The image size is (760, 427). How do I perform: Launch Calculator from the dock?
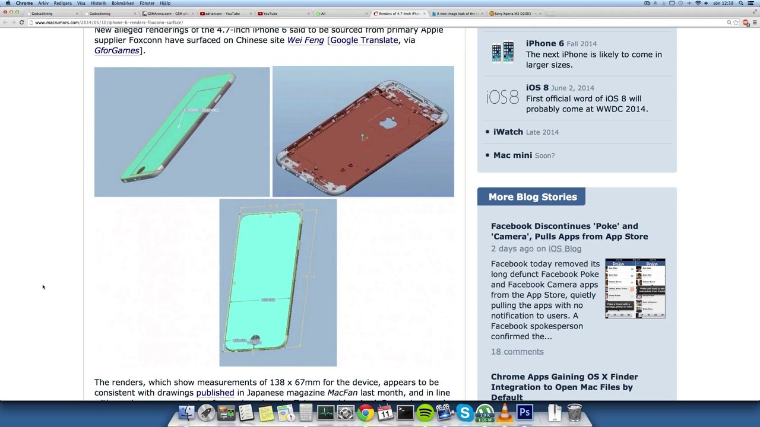point(306,412)
